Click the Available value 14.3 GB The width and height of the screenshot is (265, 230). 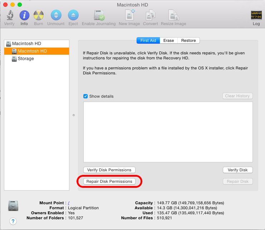click(187, 208)
